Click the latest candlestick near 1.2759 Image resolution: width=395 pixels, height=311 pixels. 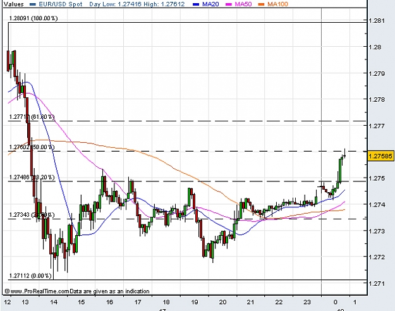344,155
